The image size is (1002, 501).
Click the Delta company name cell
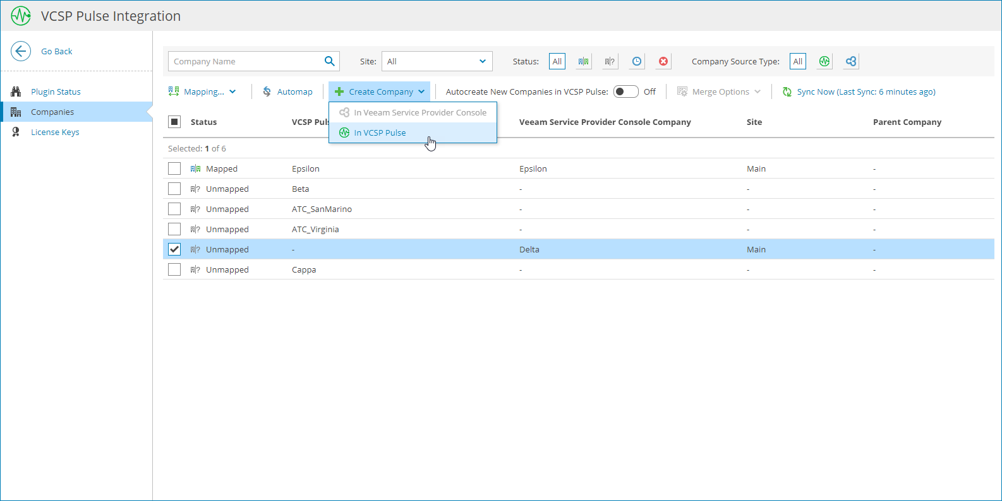tap(529, 249)
